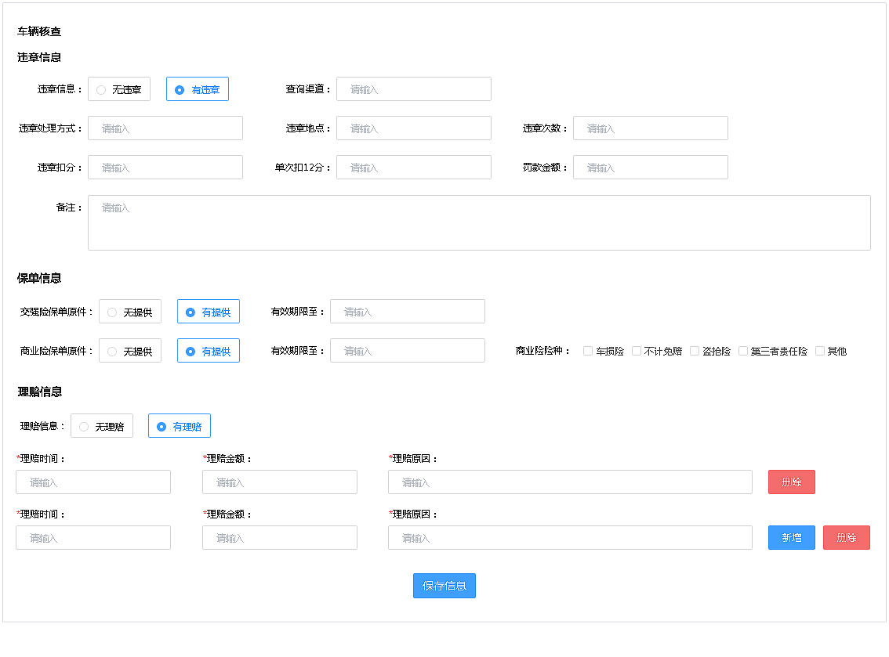Focus the 单次扣12分 input field
This screenshot has height=657, width=889.
point(414,167)
